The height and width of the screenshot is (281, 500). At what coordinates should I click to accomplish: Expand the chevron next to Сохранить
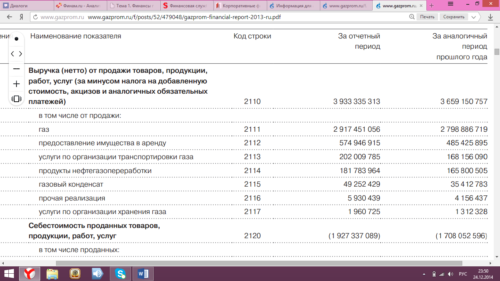coord(474,17)
